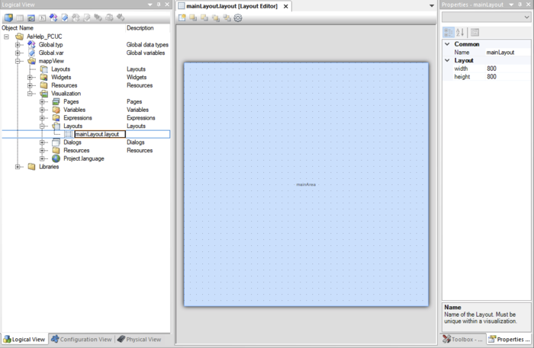
Task: Expand the Dialogs node
Action: 42,142
